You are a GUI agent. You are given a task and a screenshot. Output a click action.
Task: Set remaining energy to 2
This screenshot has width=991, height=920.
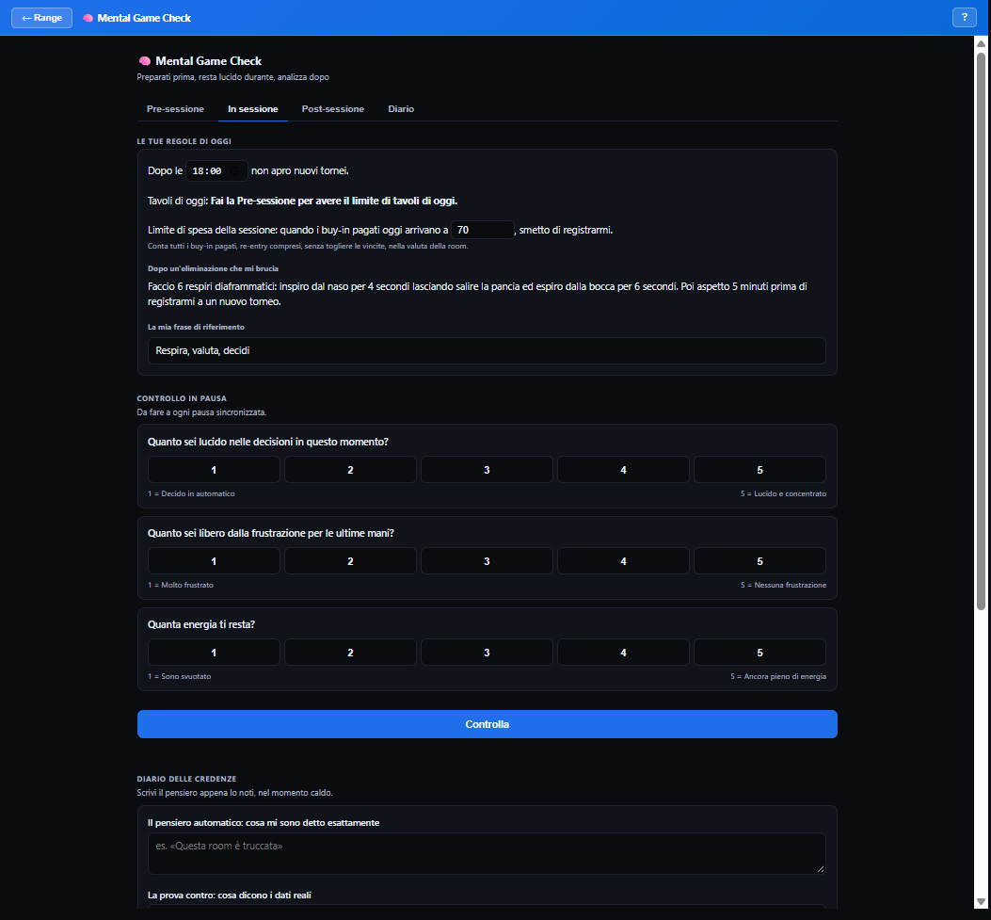[350, 653]
